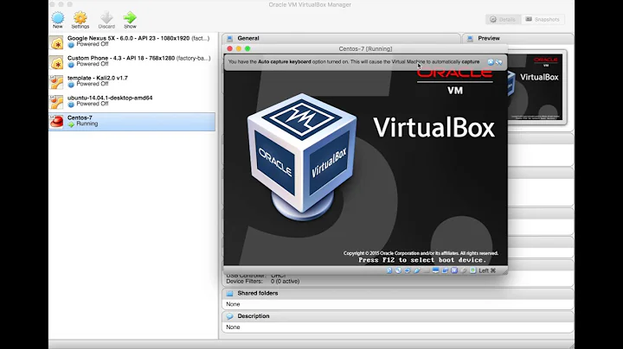Click the shared folders status bar icon

427,270
